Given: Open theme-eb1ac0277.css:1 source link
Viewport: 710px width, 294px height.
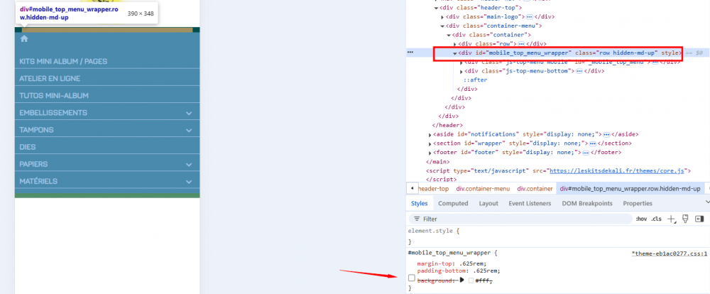Looking at the screenshot, I should [670, 254].
